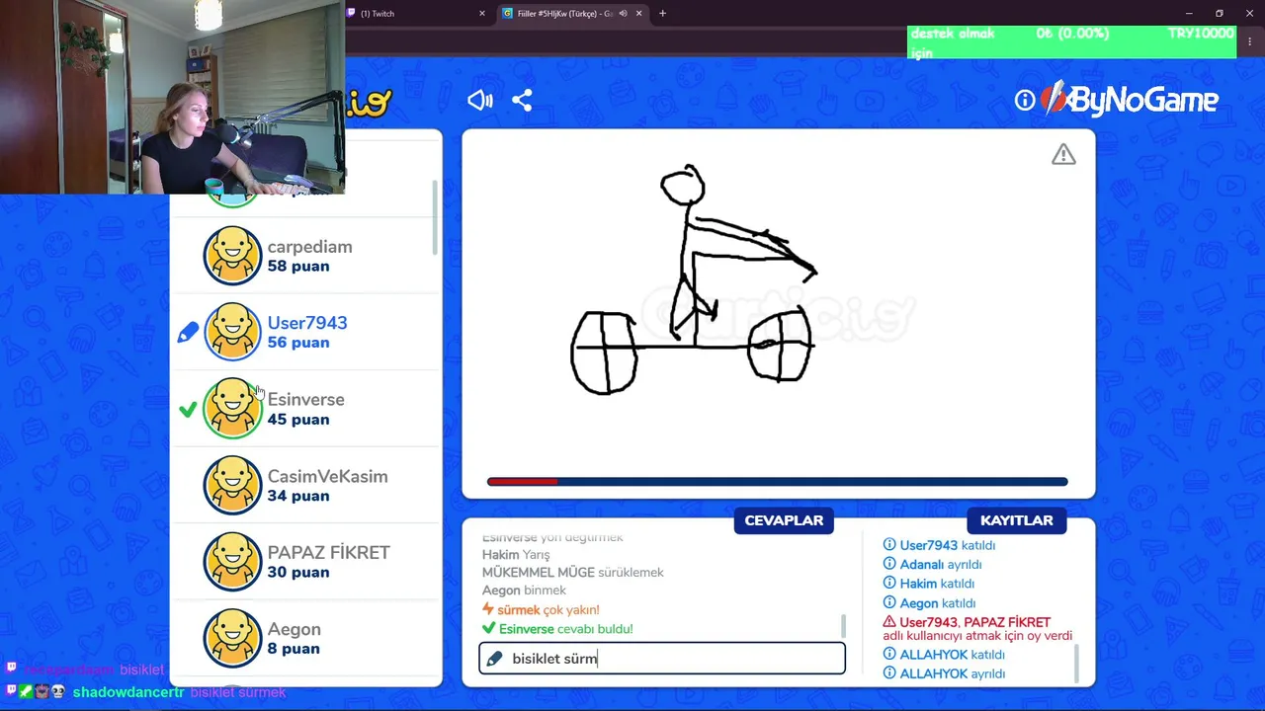
Task: Click the ByNoGame logo
Action: (1130, 99)
